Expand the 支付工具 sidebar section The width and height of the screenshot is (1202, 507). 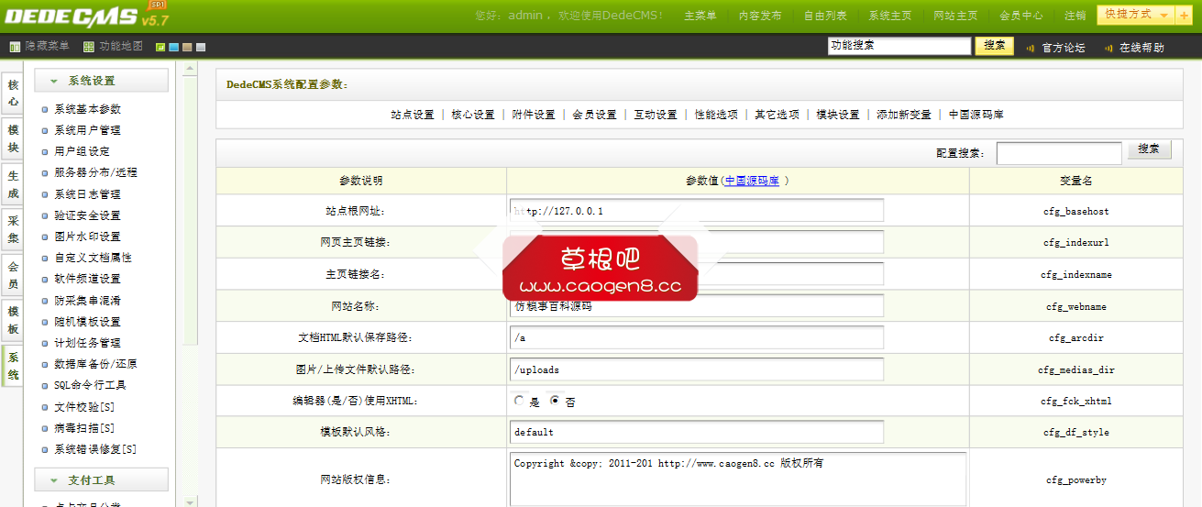point(101,479)
